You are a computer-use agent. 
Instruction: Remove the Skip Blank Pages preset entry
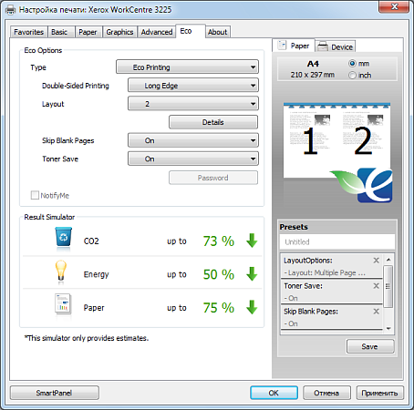(x=377, y=312)
